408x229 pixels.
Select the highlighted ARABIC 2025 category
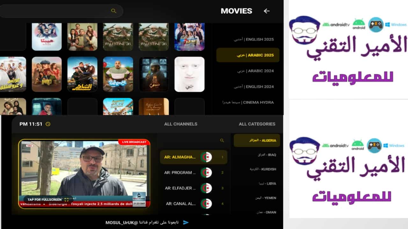pos(248,55)
